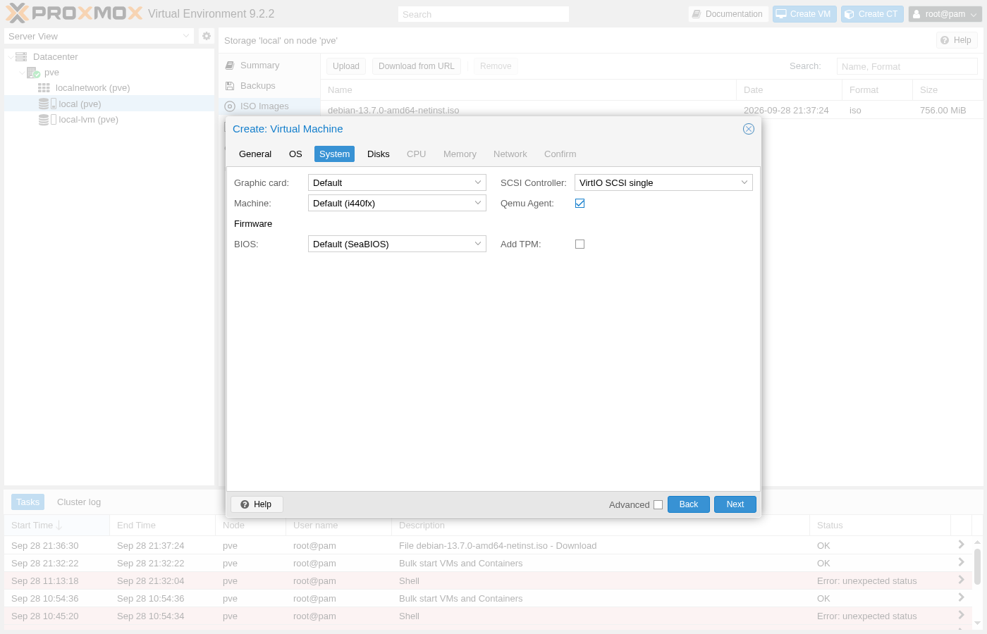
Task: Click the Create CT button
Action: (x=872, y=14)
